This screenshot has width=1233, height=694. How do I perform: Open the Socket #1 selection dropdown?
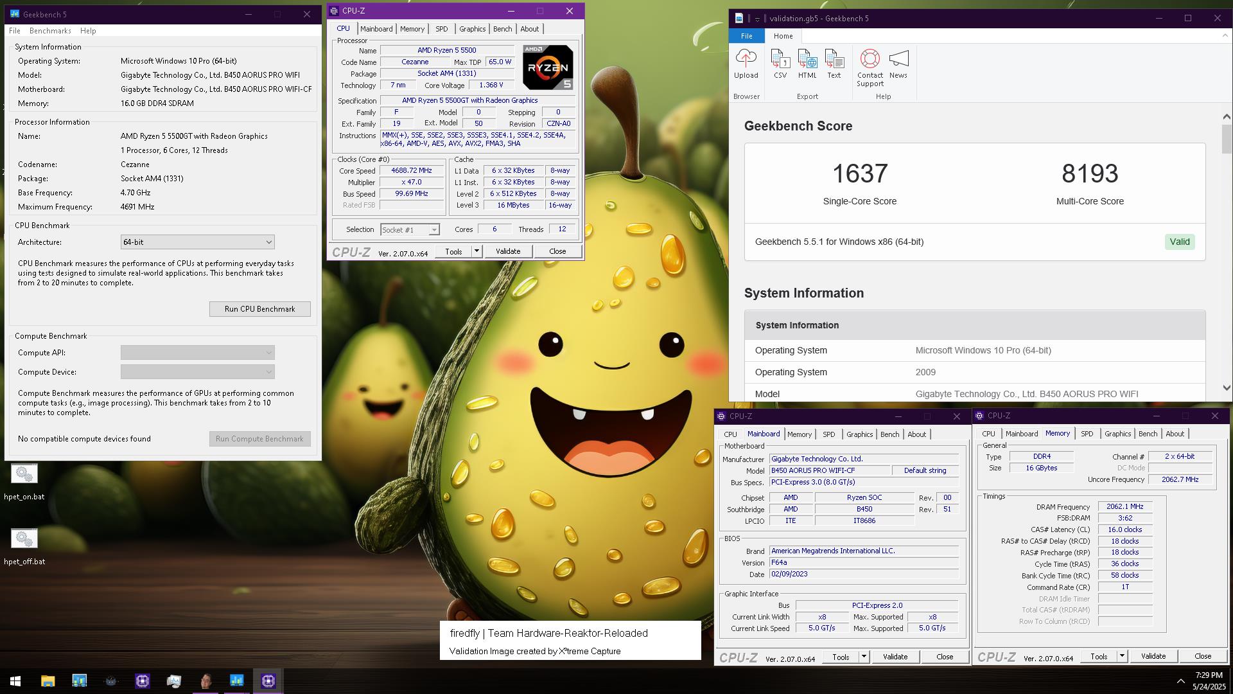(x=410, y=230)
